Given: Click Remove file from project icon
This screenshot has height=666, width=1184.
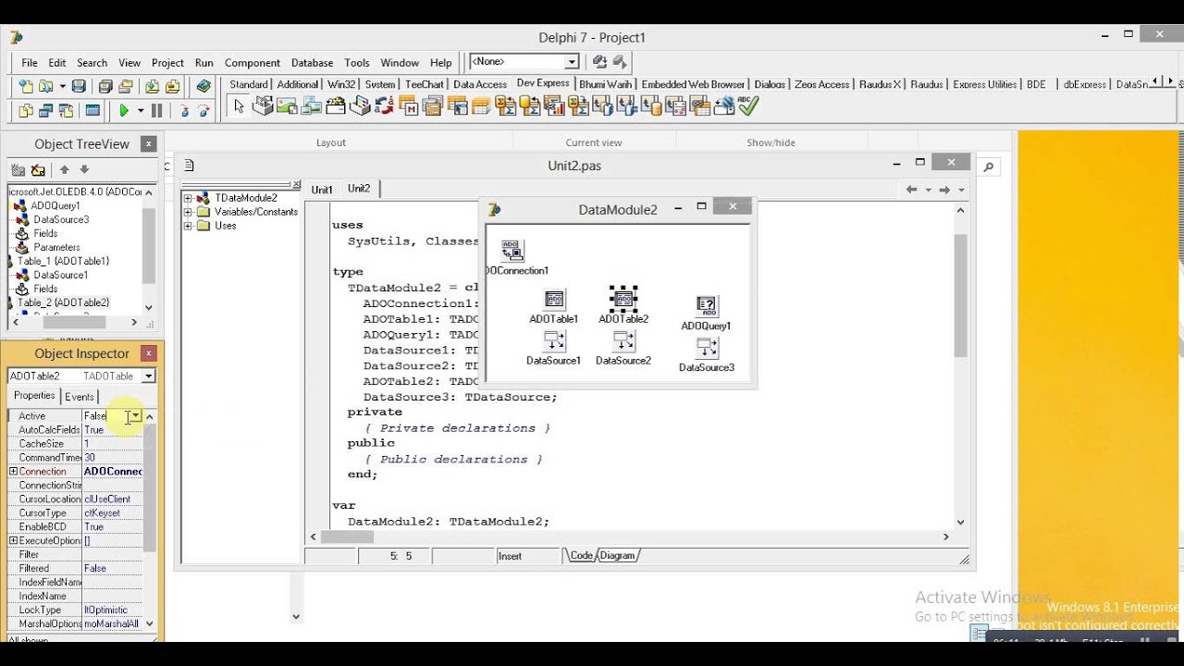Looking at the screenshot, I should coord(171,86).
